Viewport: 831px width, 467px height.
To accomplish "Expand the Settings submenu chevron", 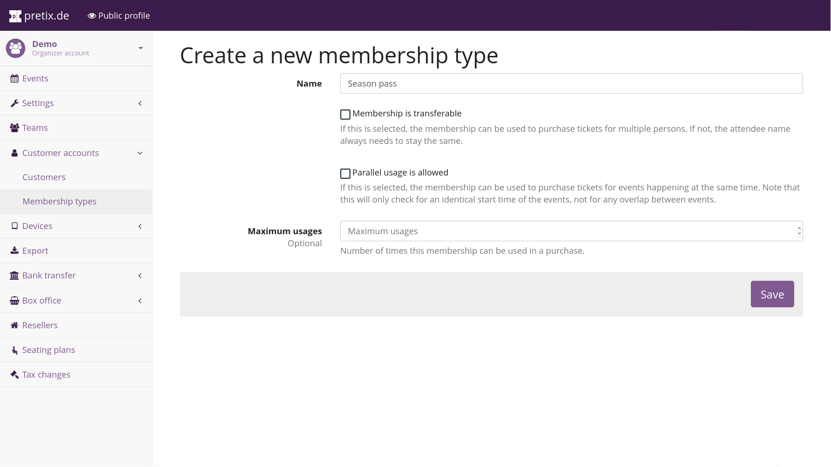I will point(140,103).
